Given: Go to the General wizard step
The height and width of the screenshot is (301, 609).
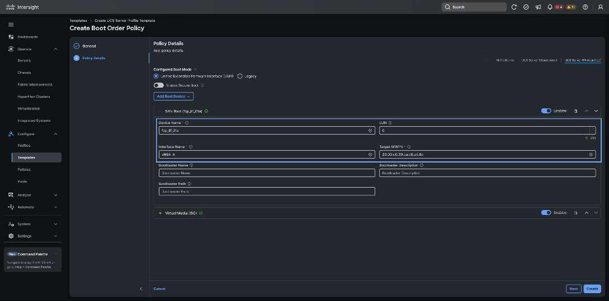Looking at the screenshot, I should (89, 46).
